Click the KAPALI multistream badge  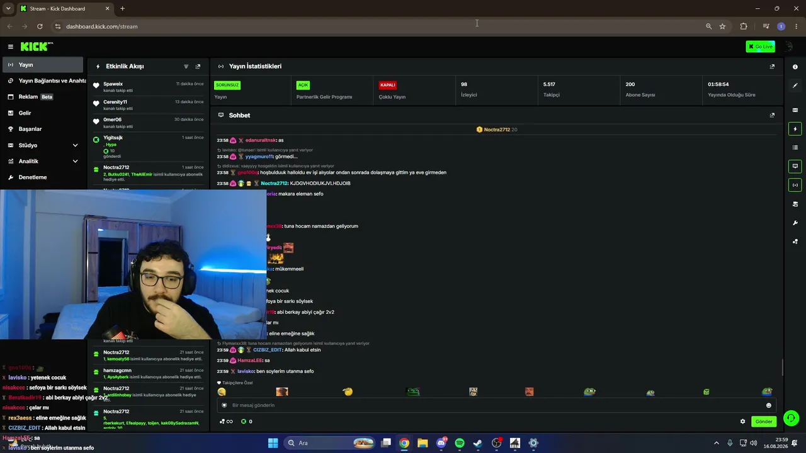point(387,85)
